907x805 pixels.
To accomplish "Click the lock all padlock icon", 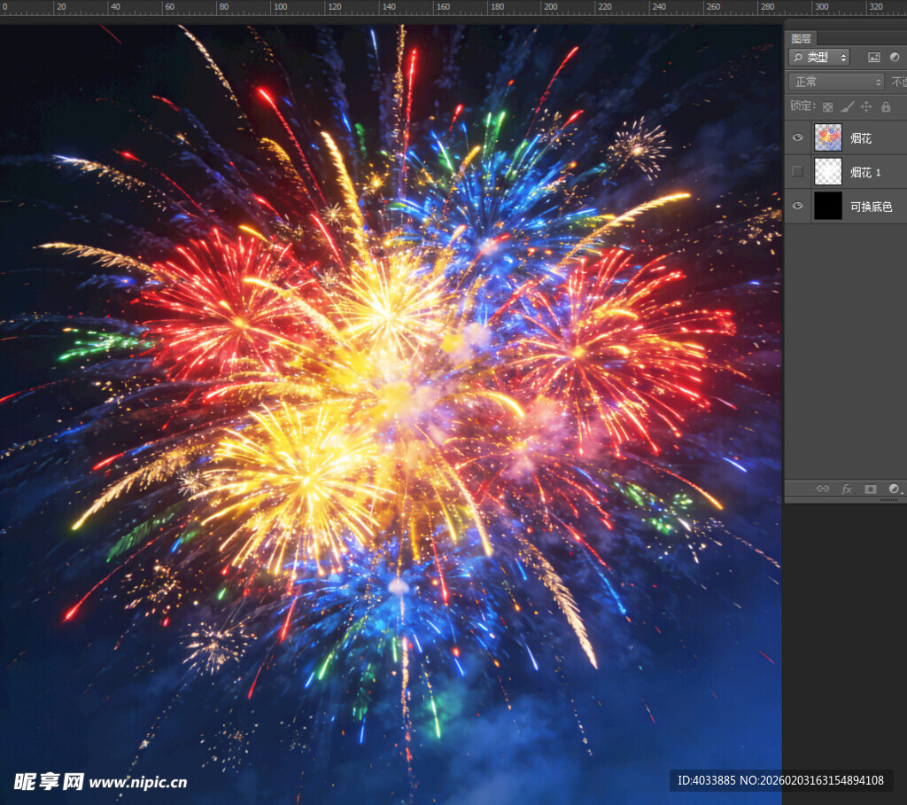I will pyautogui.click(x=886, y=106).
